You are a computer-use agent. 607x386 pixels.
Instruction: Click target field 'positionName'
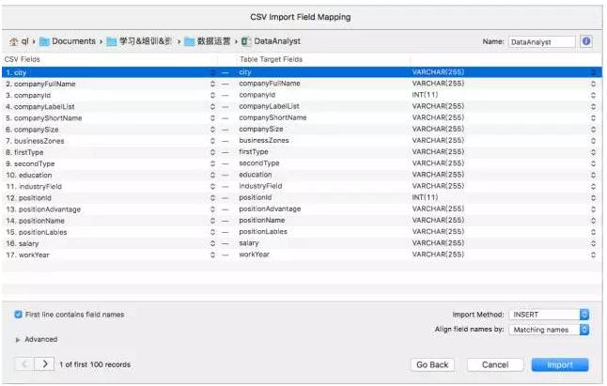[262, 220]
